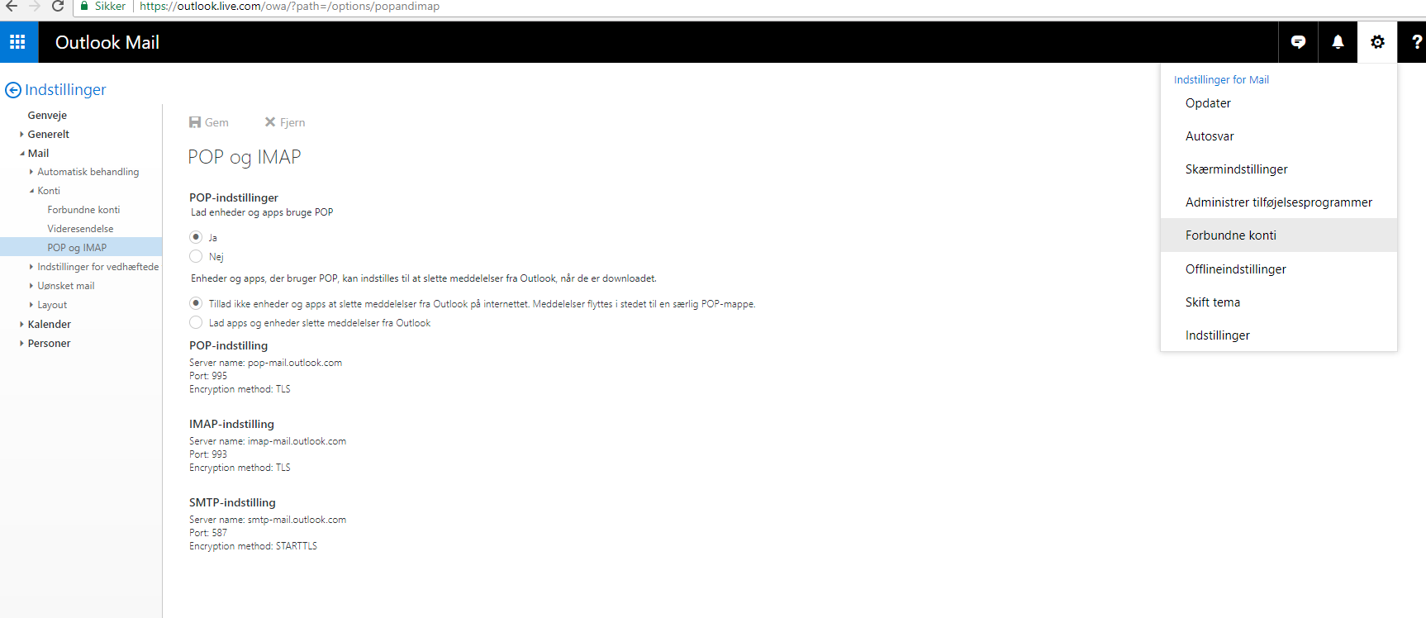
Task: Select the Nej radio button
Action: coord(196,256)
